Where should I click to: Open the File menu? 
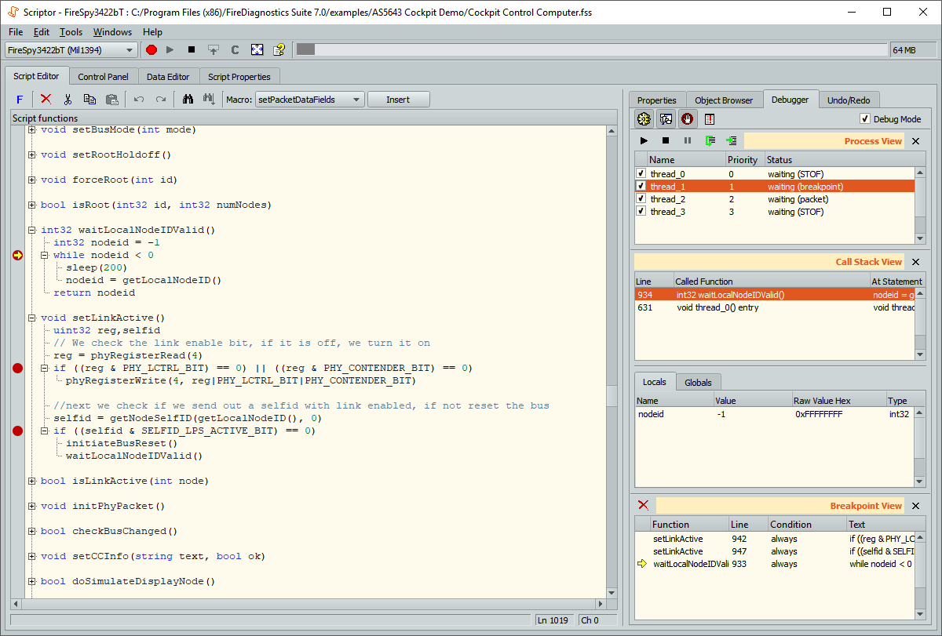point(16,32)
